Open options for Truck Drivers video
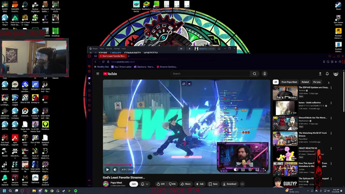Image resolution: width=345 pixels, height=194 pixels. [x=331, y=133]
